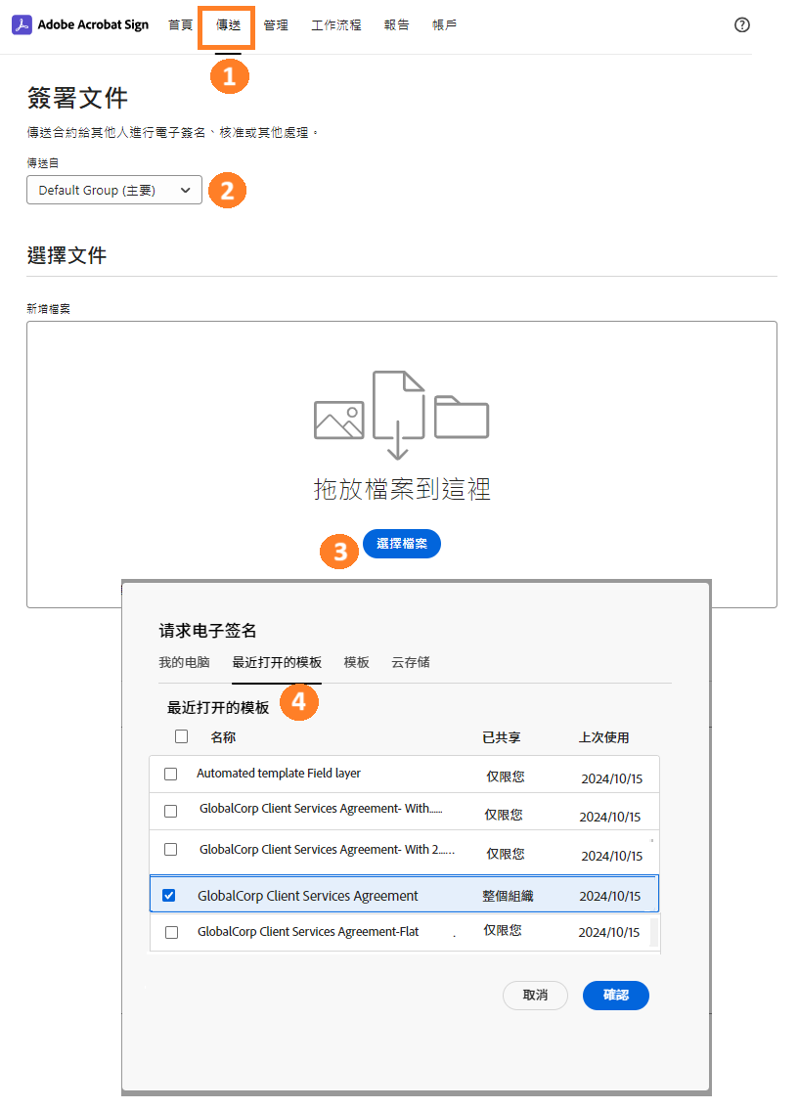
Task: Switch to the 我的电脑 tab
Action: [184, 662]
